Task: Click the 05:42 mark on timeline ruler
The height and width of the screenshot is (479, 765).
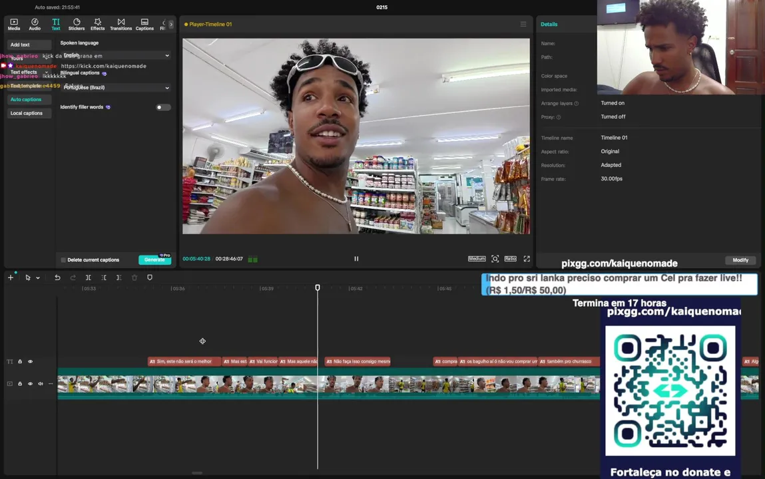Action: [x=356, y=289]
